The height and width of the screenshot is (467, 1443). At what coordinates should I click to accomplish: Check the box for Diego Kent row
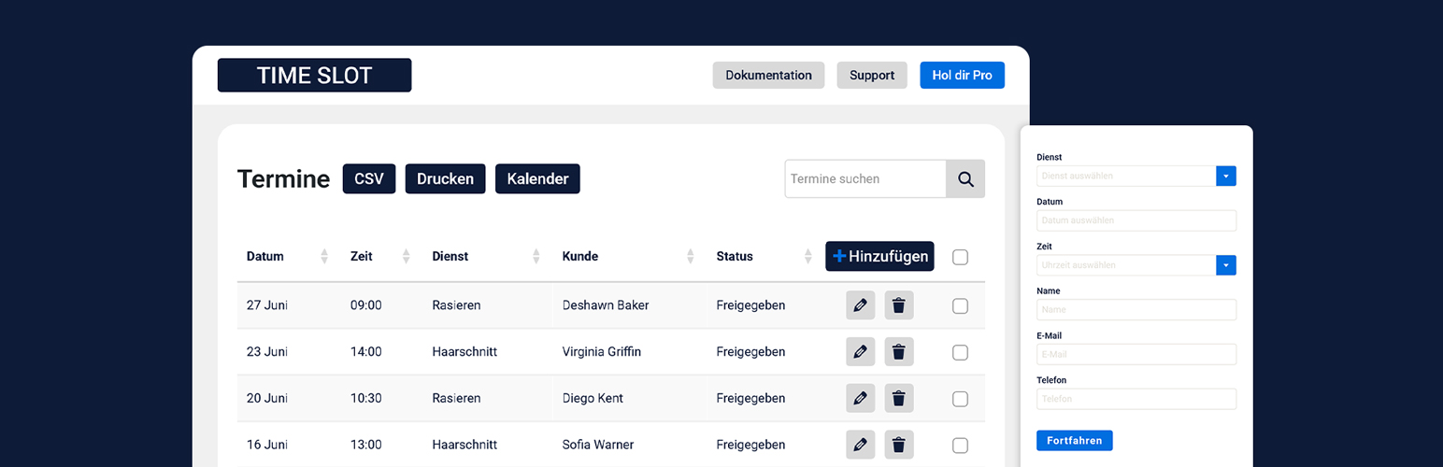[x=960, y=399]
